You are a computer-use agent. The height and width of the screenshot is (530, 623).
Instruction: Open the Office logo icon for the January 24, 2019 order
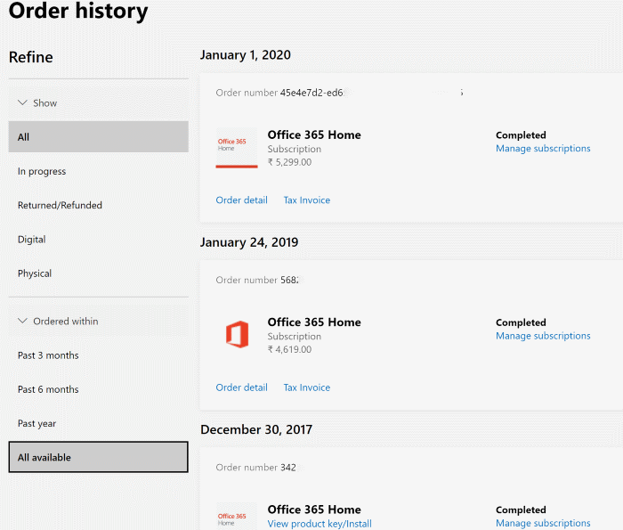[238, 334]
